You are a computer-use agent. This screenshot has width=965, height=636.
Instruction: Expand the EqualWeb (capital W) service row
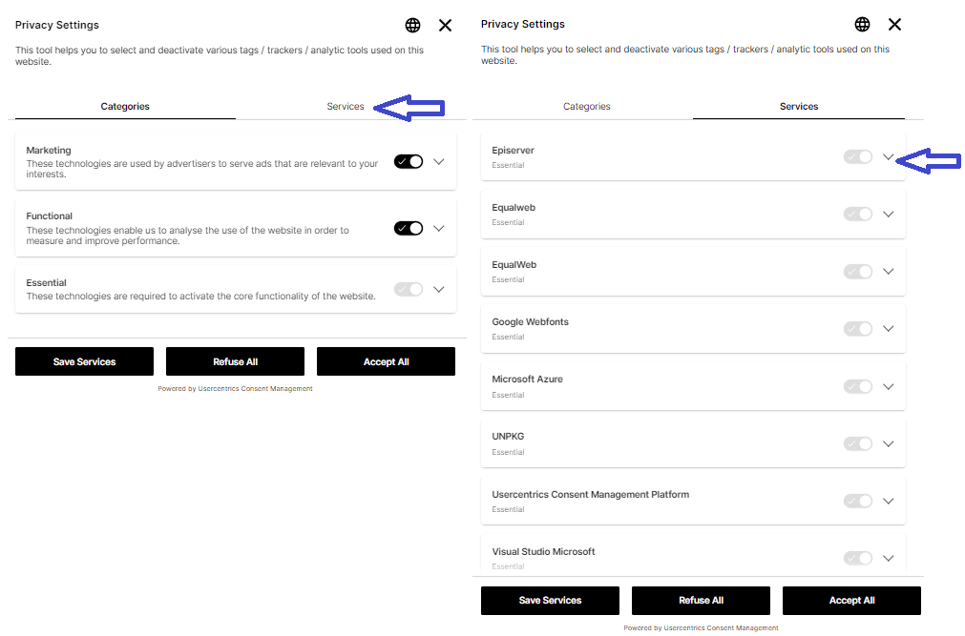tap(888, 271)
